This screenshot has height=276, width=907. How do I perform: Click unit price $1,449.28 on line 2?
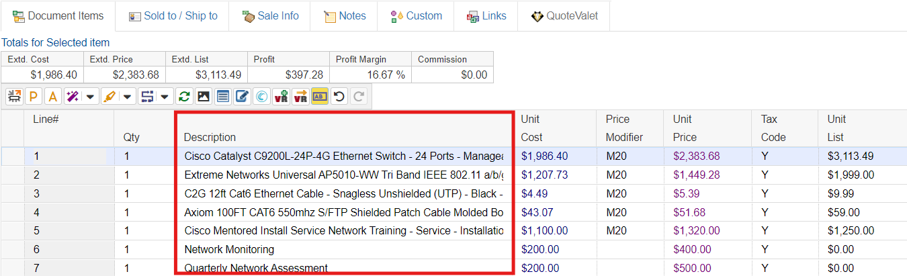696,175
